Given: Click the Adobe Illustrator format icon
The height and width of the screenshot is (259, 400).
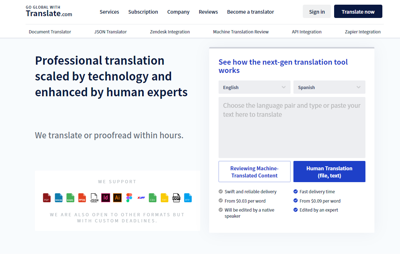Looking at the screenshot, I should point(117,198).
